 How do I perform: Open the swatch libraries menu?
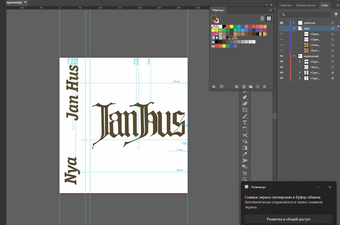[x=214, y=87]
